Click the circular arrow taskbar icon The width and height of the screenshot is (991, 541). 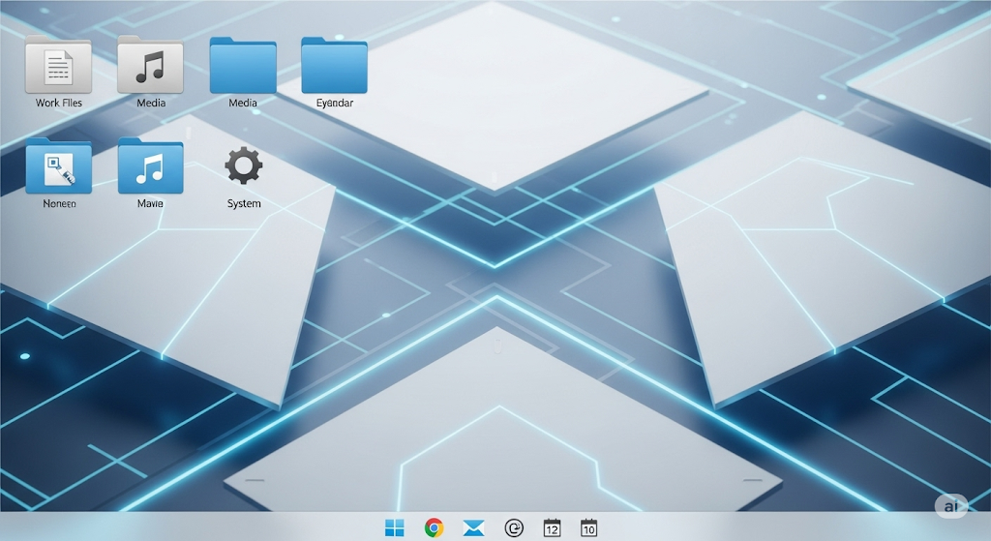514,527
